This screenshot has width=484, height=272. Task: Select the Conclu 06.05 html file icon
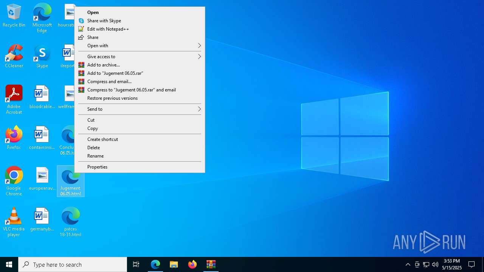point(67,141)
